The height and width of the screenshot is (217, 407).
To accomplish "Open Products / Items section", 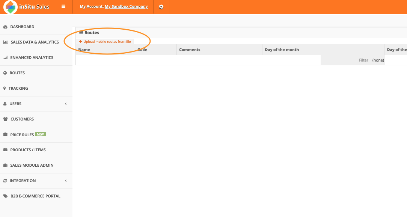I will tap(28, 150).
